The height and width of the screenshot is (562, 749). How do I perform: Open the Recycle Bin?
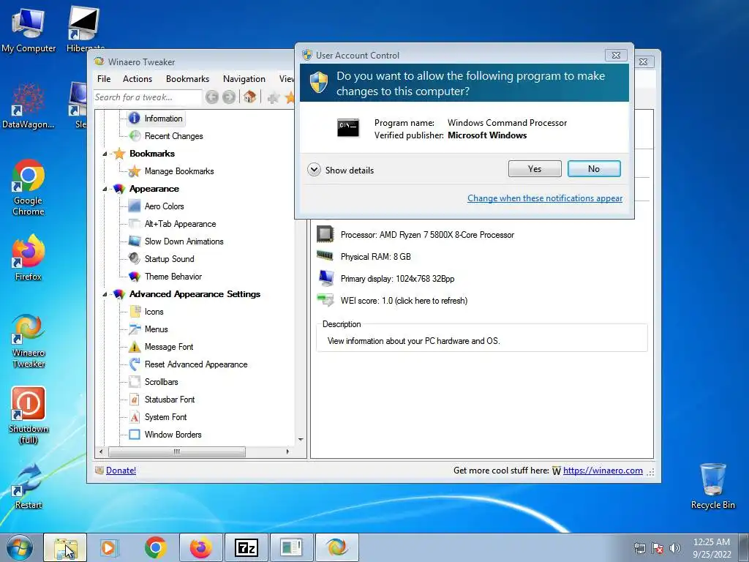[x=712, y=486]
